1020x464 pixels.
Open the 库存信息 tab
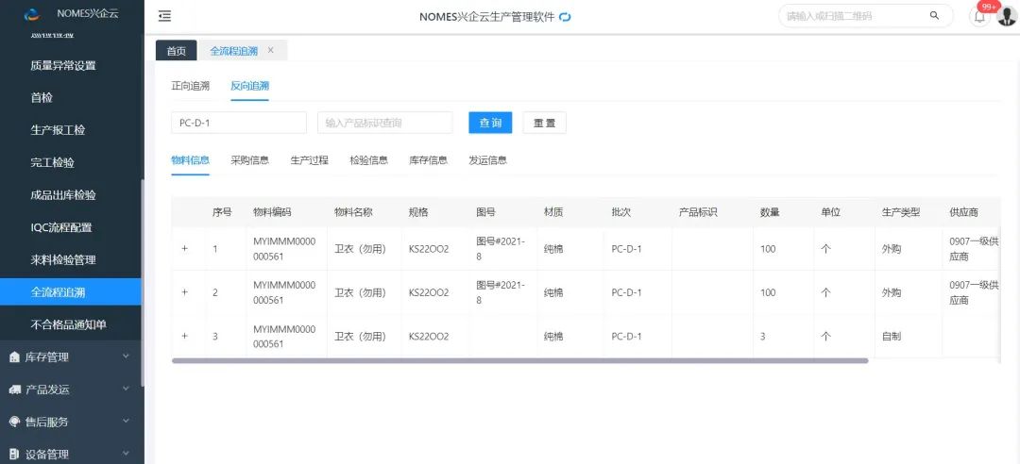click(429, 160)
